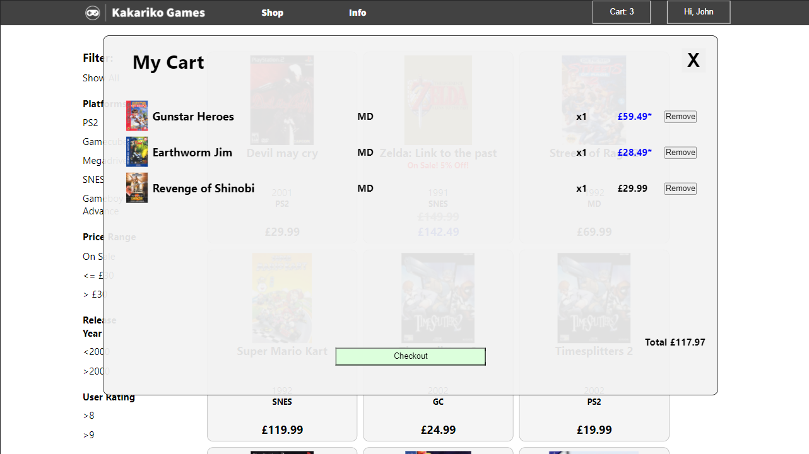Image resolution: width=809 pixels, height=454 pixels.
Task: Click the £119.99 Super Mario Kart price
Action: [x=282, y=430]
